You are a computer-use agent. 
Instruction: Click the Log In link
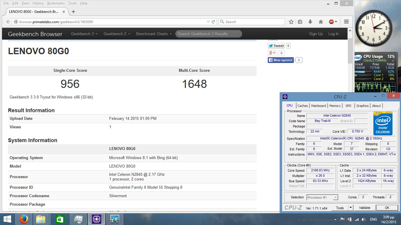333,34
